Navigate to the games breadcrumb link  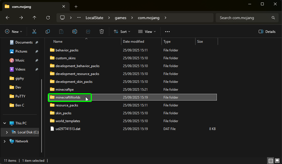(x=120, y=17)
